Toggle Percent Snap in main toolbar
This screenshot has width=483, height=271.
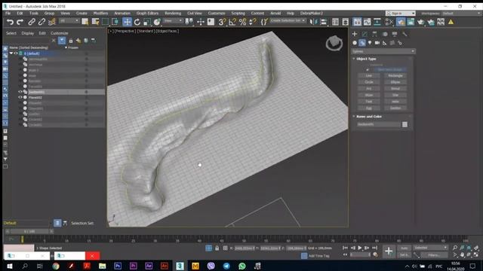click(x=242, y=22)
